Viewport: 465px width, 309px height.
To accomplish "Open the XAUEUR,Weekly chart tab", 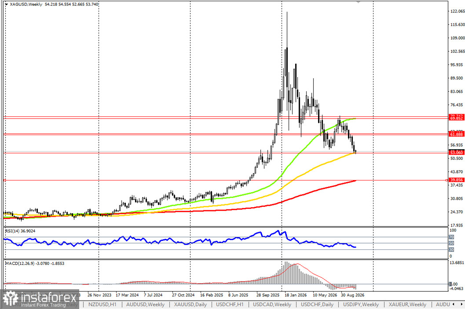I will (407, 304).
